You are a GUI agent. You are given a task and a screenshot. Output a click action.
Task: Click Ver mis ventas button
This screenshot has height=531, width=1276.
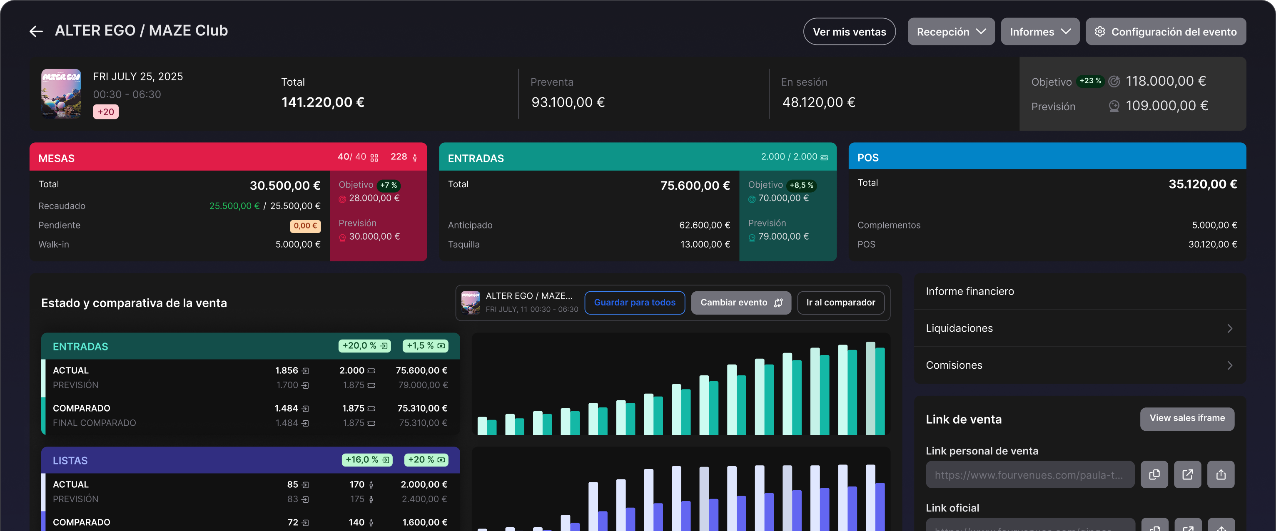click(849, 32)
